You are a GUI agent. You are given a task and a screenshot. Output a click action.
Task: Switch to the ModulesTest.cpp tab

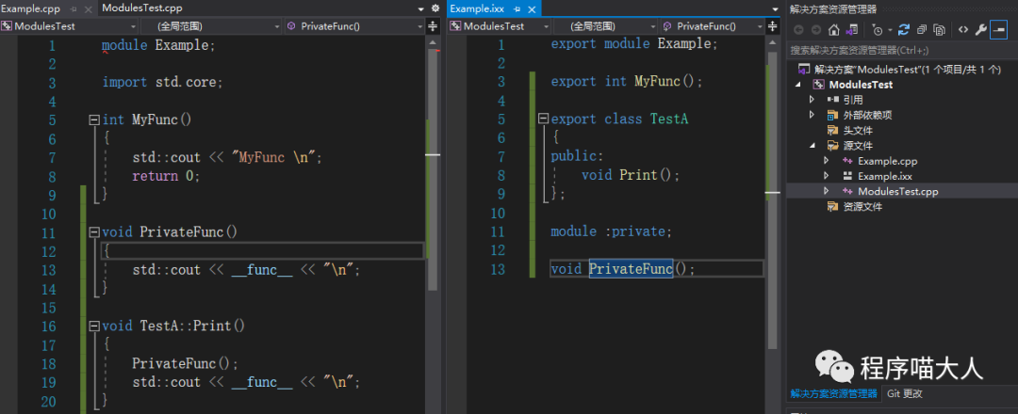pos(141,8)
